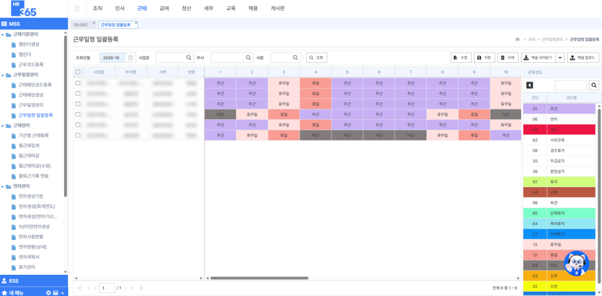Click the day 7 column header
Screen dimensions: 602x296
tap(411, 72)
